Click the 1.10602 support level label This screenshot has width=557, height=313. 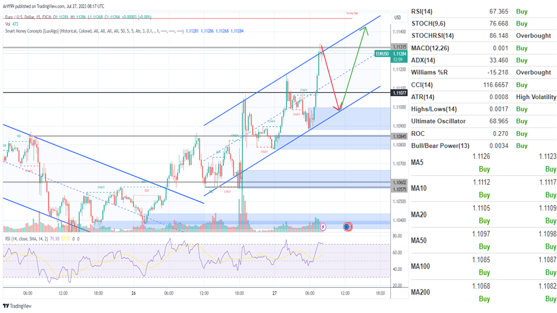[x=399, y=182]
